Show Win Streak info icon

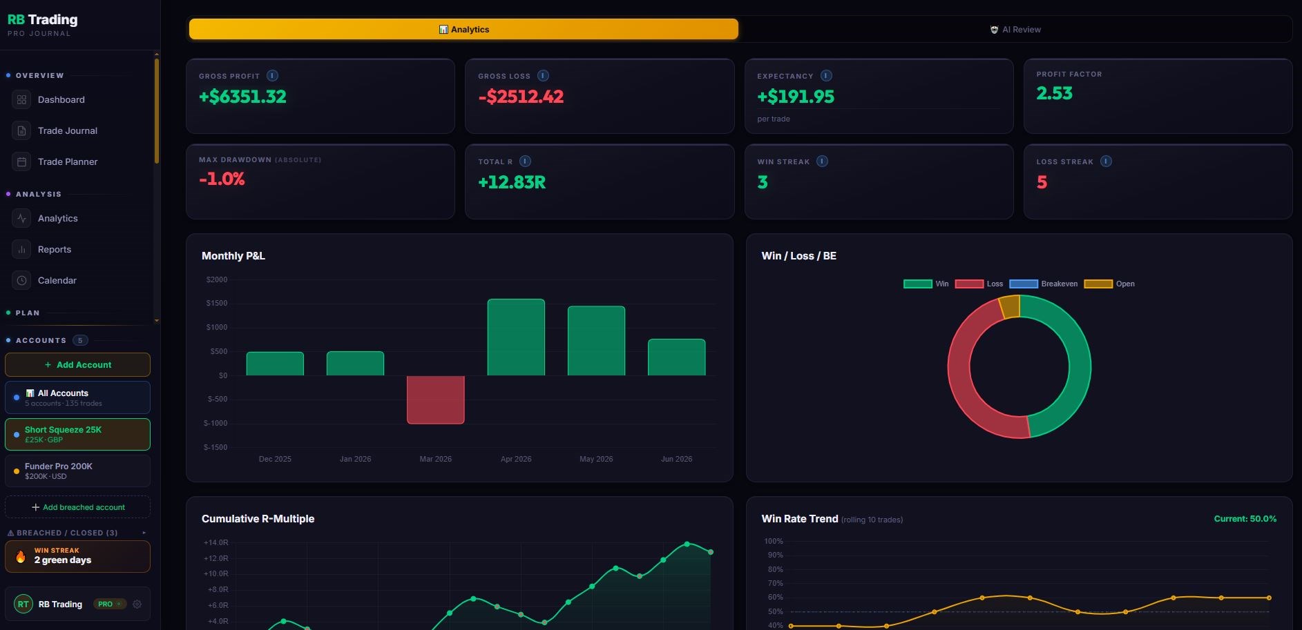822,161
